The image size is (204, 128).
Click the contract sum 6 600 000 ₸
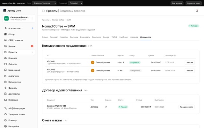(146, 107)
